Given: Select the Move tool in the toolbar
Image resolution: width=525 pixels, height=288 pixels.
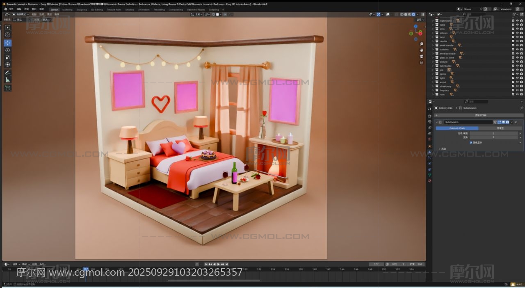Looking at the screenshot, I should [7, 43].
